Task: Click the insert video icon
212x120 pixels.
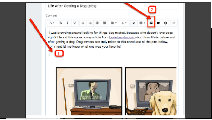Action: coord(158,23)
